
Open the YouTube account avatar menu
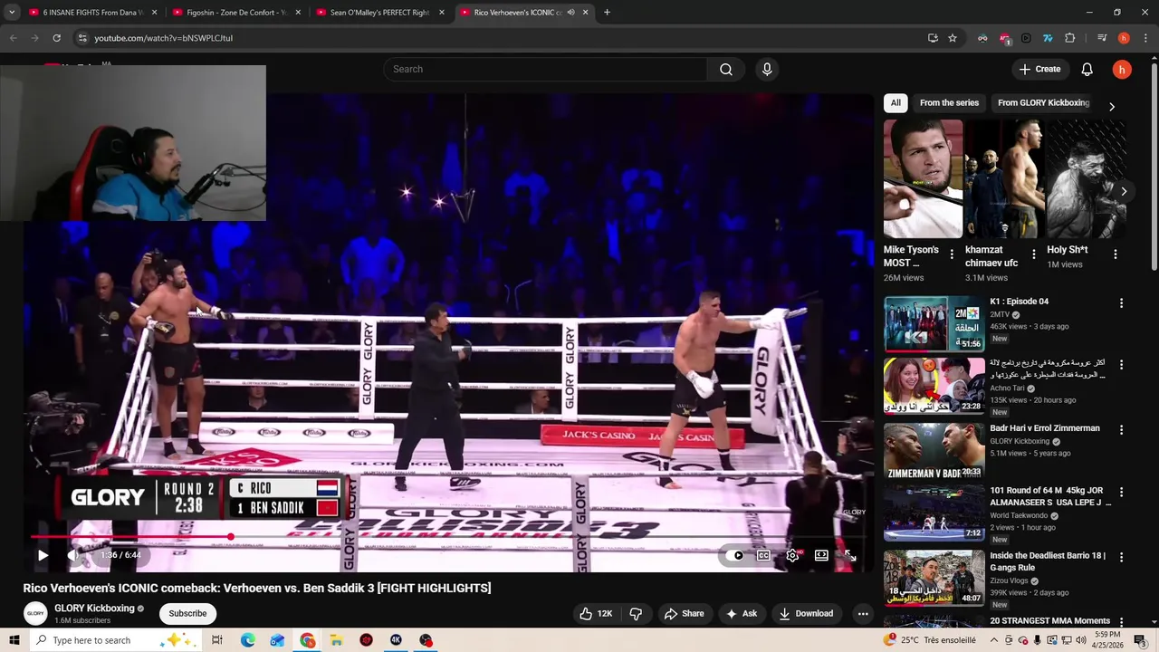(1122, 69)
